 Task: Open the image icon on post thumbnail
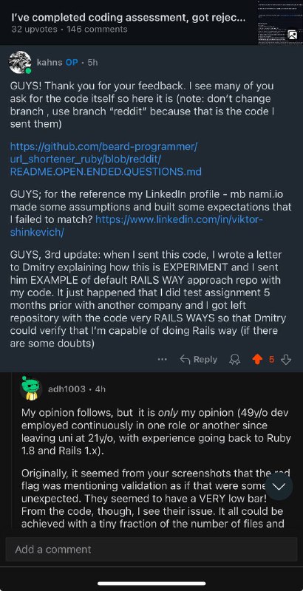point(292,35)
